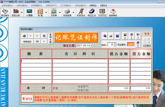Open the 凭证制作 voucher creation tool
This screenshot has height=107, width=165.
[5, 12]
